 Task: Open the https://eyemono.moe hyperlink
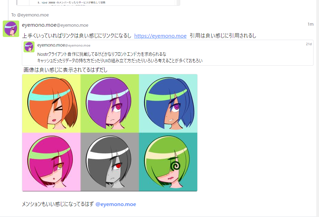[x=160, y=36]
